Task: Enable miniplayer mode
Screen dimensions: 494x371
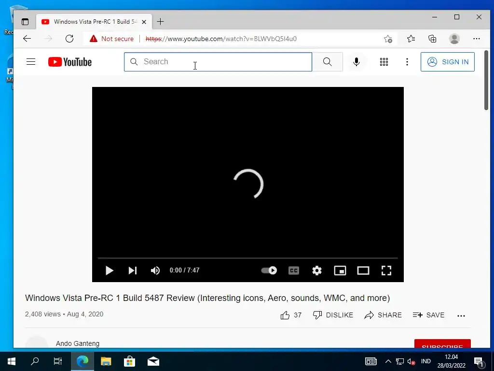Action: point(340,271)
